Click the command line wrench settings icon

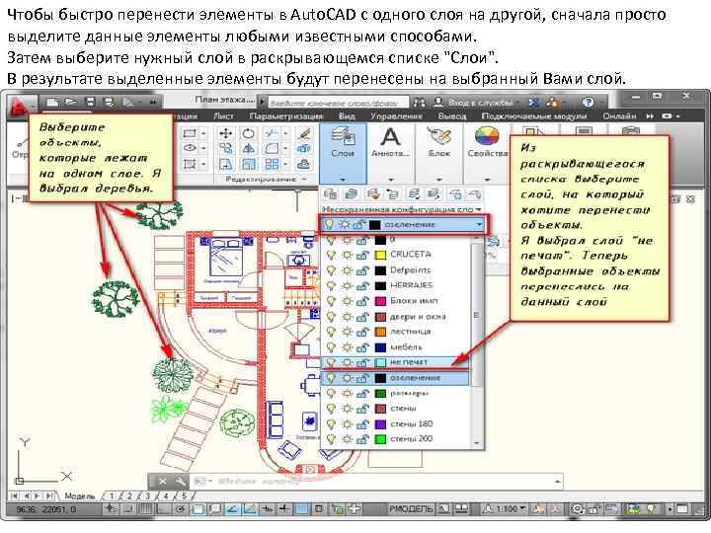180,481
